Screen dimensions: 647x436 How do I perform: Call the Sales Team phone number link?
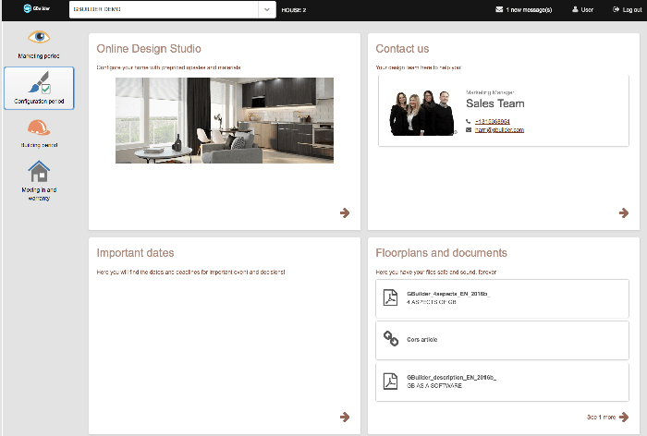[493, 121]
